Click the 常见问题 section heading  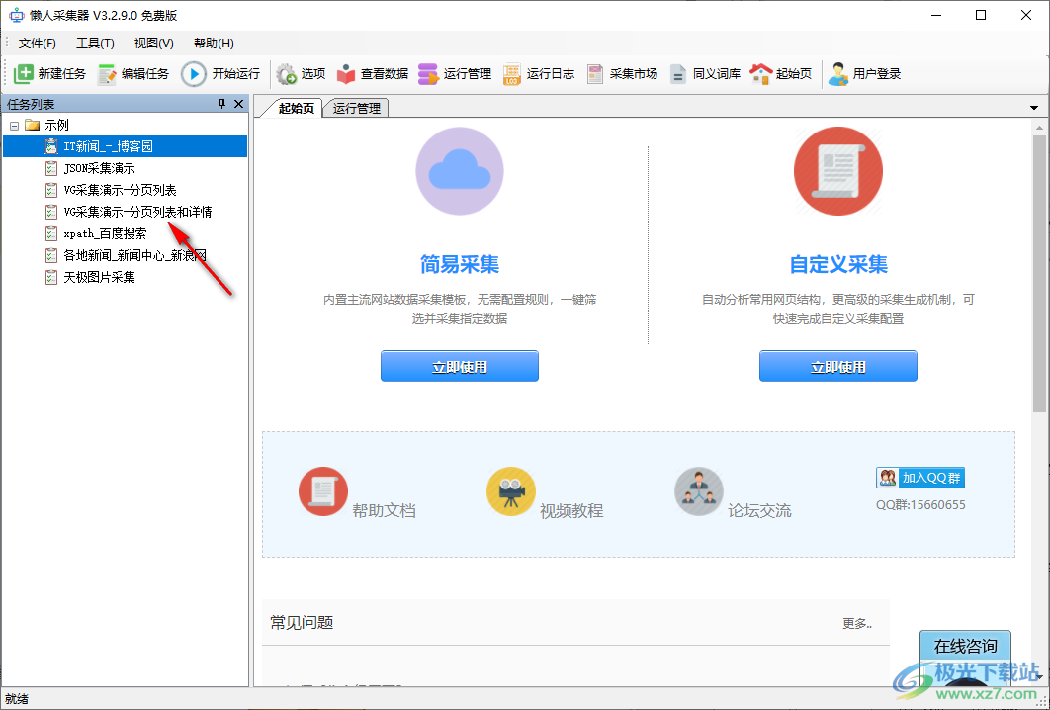click(302, 623)
